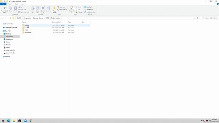Open the Easy access dropdown
This screenshot has height=123, width=219.
[62, 10]
